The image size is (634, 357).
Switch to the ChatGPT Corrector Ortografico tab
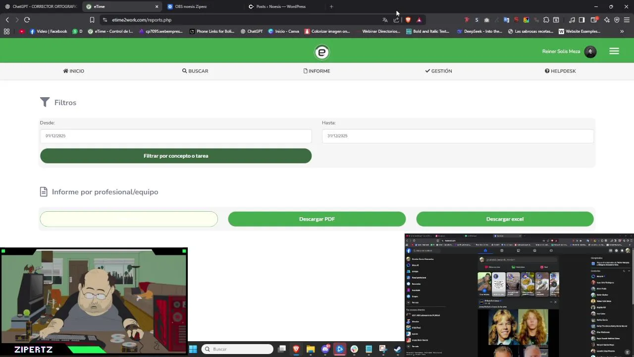(41, 6)
